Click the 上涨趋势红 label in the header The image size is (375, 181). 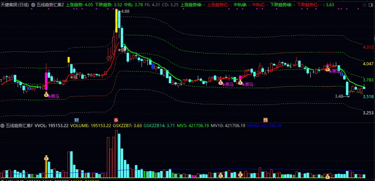pos(218,5)
